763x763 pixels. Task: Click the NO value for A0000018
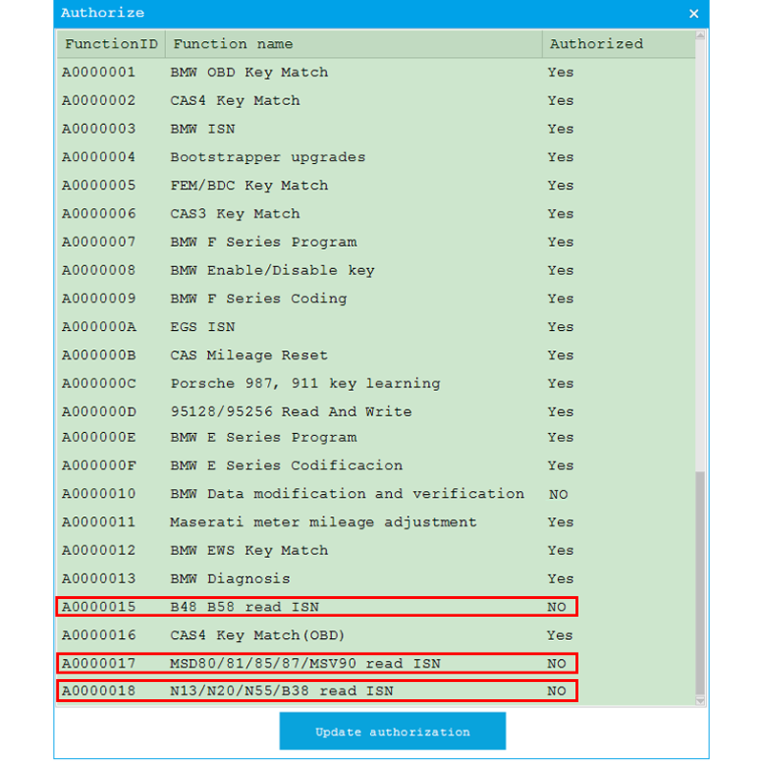click(557, 691)
